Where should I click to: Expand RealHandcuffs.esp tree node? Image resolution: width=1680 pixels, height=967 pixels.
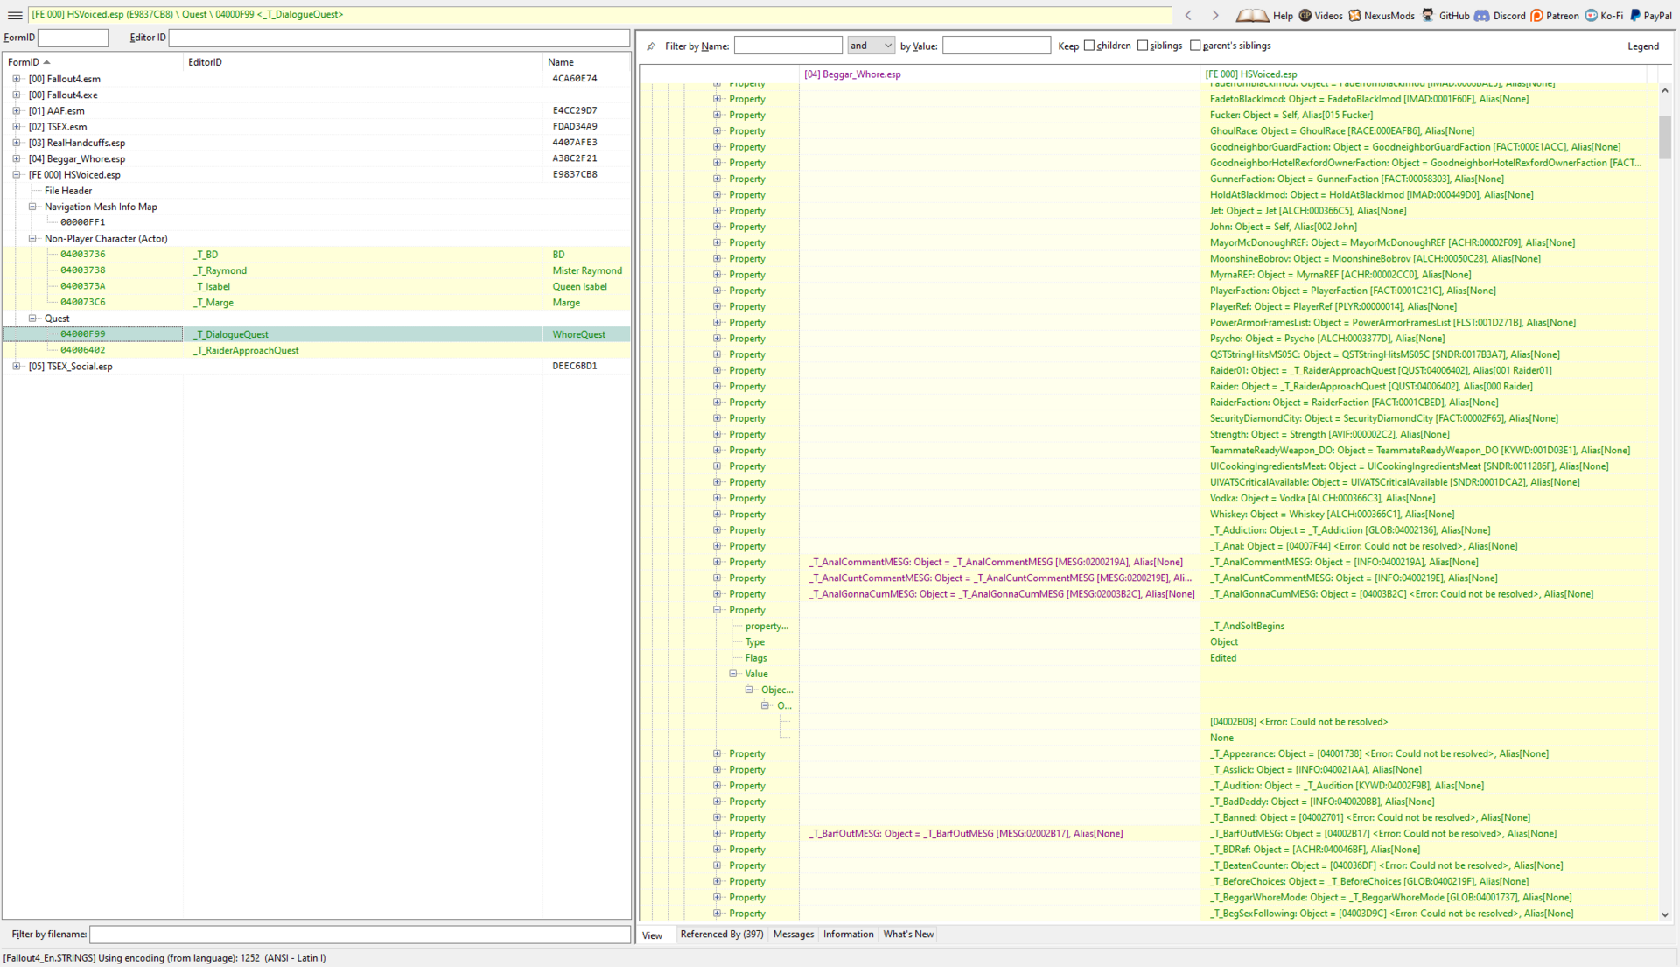[x=16, y=143]
